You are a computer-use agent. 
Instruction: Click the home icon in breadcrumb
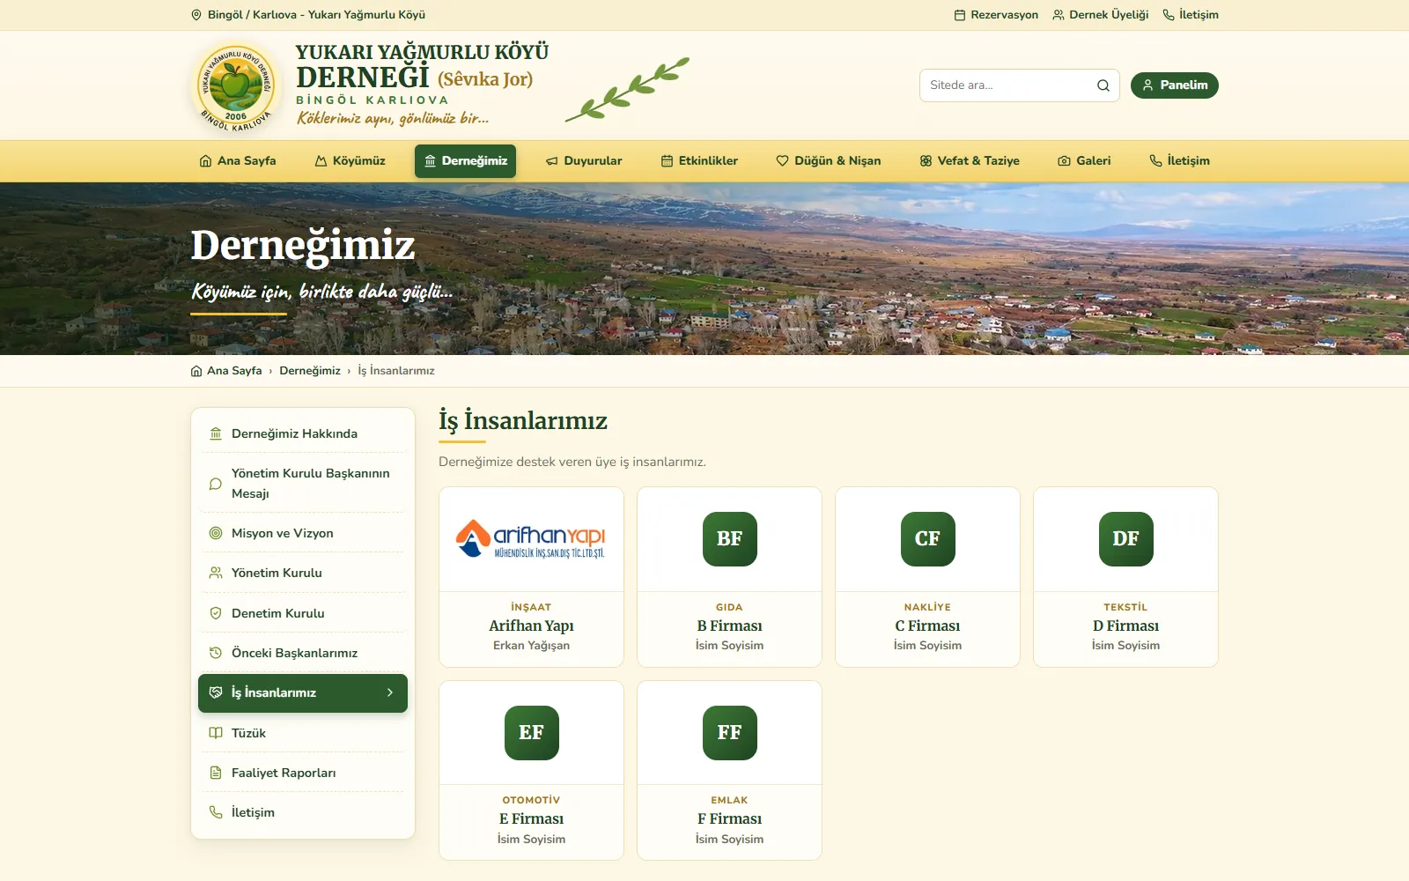[196, 371]
